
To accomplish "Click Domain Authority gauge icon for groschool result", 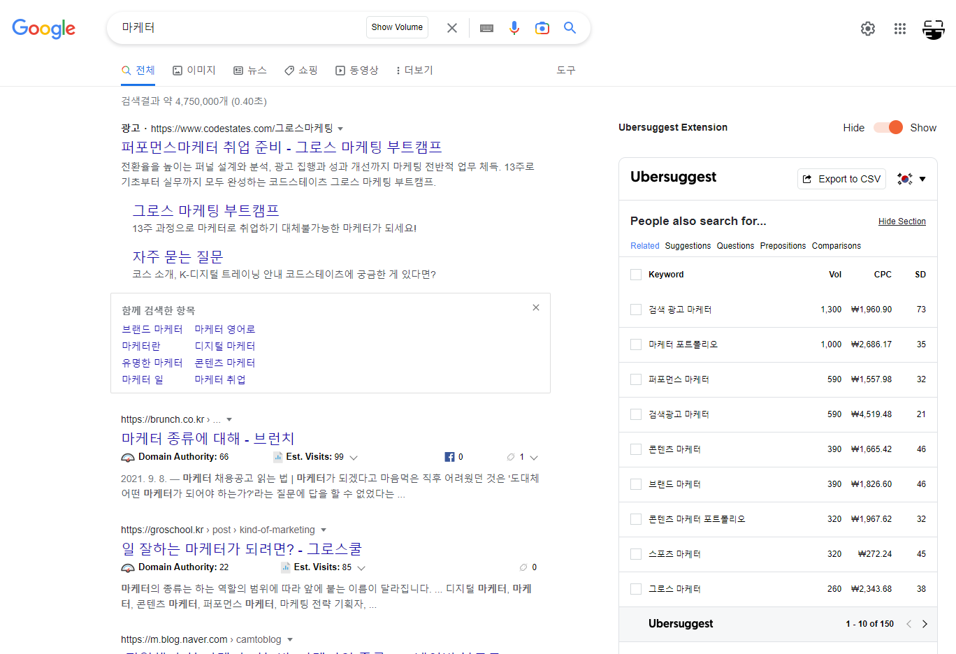I will pos(128,567).
